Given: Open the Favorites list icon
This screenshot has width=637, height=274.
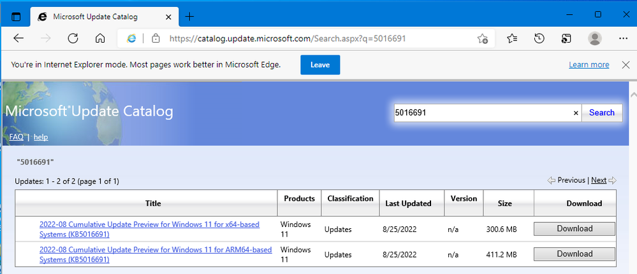Looking at the screenshot, I should pos(512,39).
